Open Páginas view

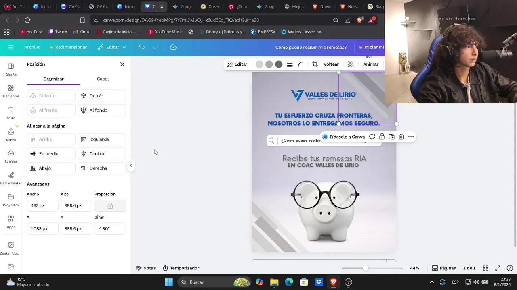pos(444,268)
